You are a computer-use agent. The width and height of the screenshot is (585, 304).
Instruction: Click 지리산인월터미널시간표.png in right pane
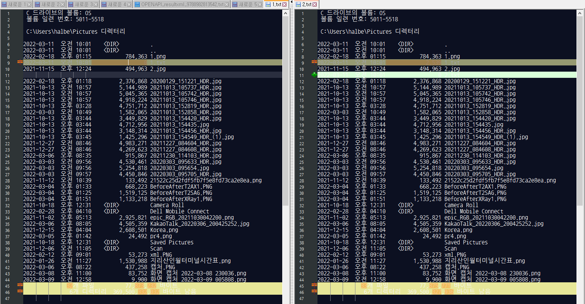click(x=485, y=261)
